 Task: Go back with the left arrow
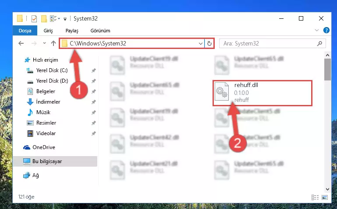pyautogui.click(x=21, y=43)
